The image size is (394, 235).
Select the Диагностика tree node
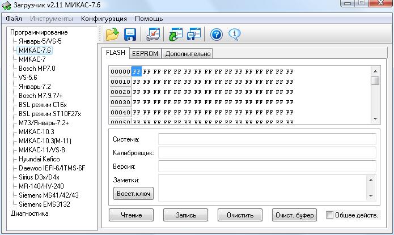coord(29,213)
